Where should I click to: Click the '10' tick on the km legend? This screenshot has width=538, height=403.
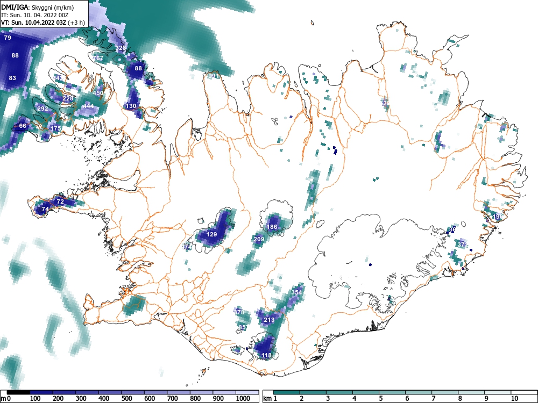[x=514, y=399]
